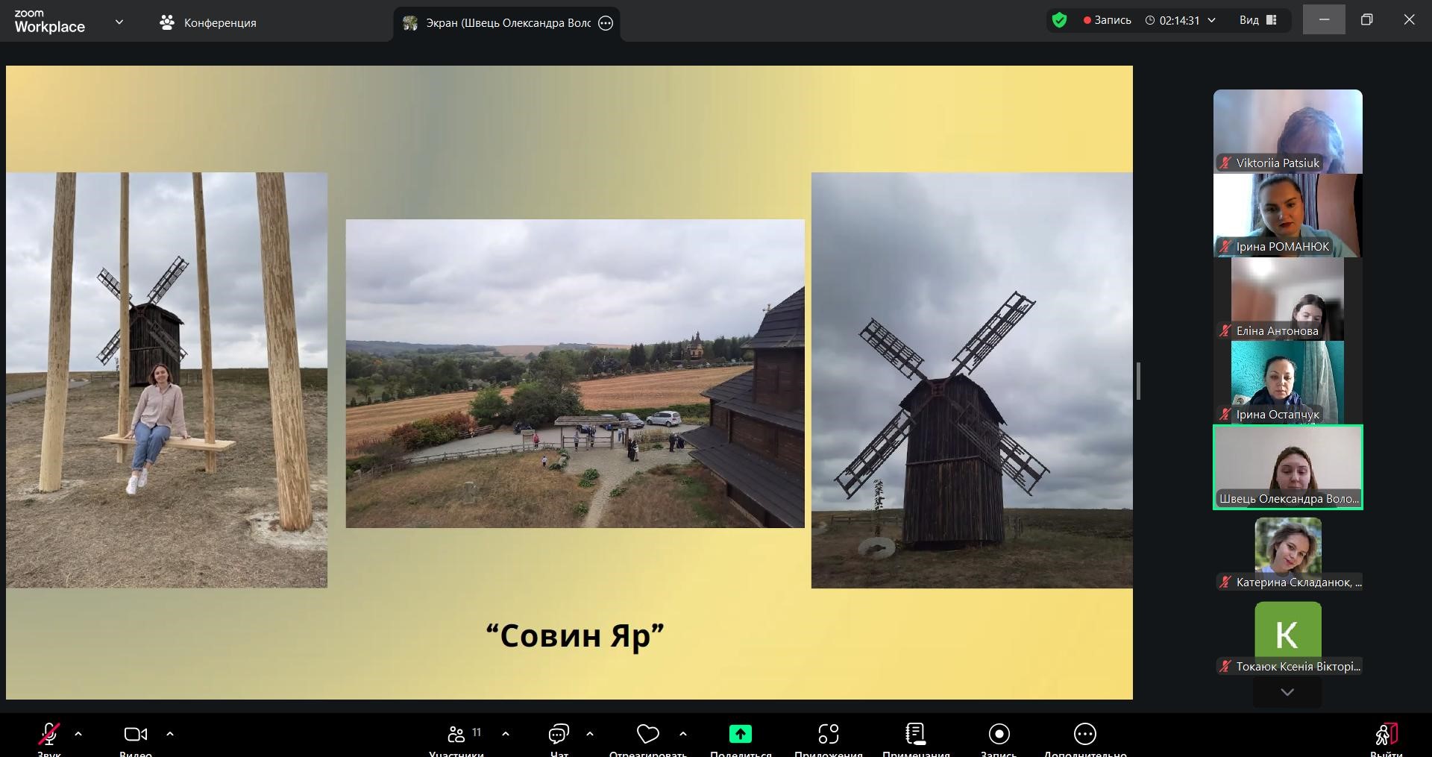The height and width of the screenshot is (757, 1432).
Task: Open the Participants list icon
Action: coord(456,735)
